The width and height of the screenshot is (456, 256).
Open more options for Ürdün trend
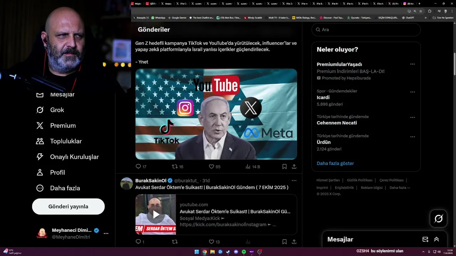click(x=412, y=137)
